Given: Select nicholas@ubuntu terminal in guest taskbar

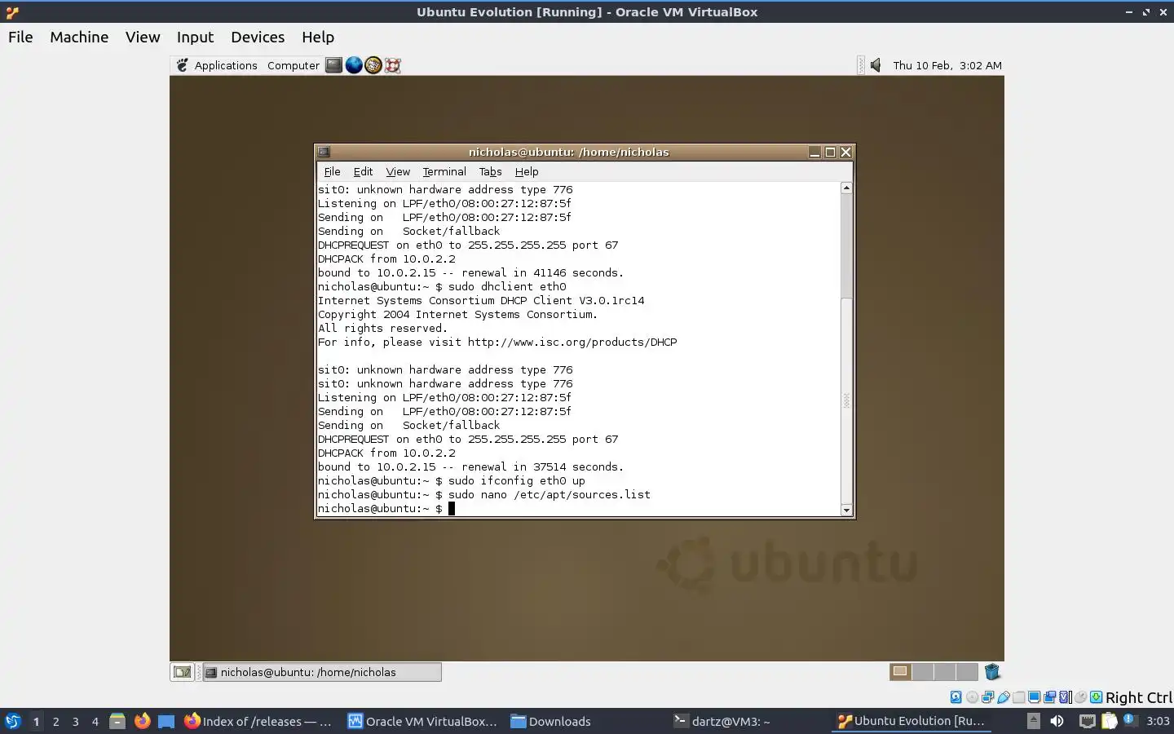Looking at the screenshot, I should pyautogui.click(x=322, y=672).
